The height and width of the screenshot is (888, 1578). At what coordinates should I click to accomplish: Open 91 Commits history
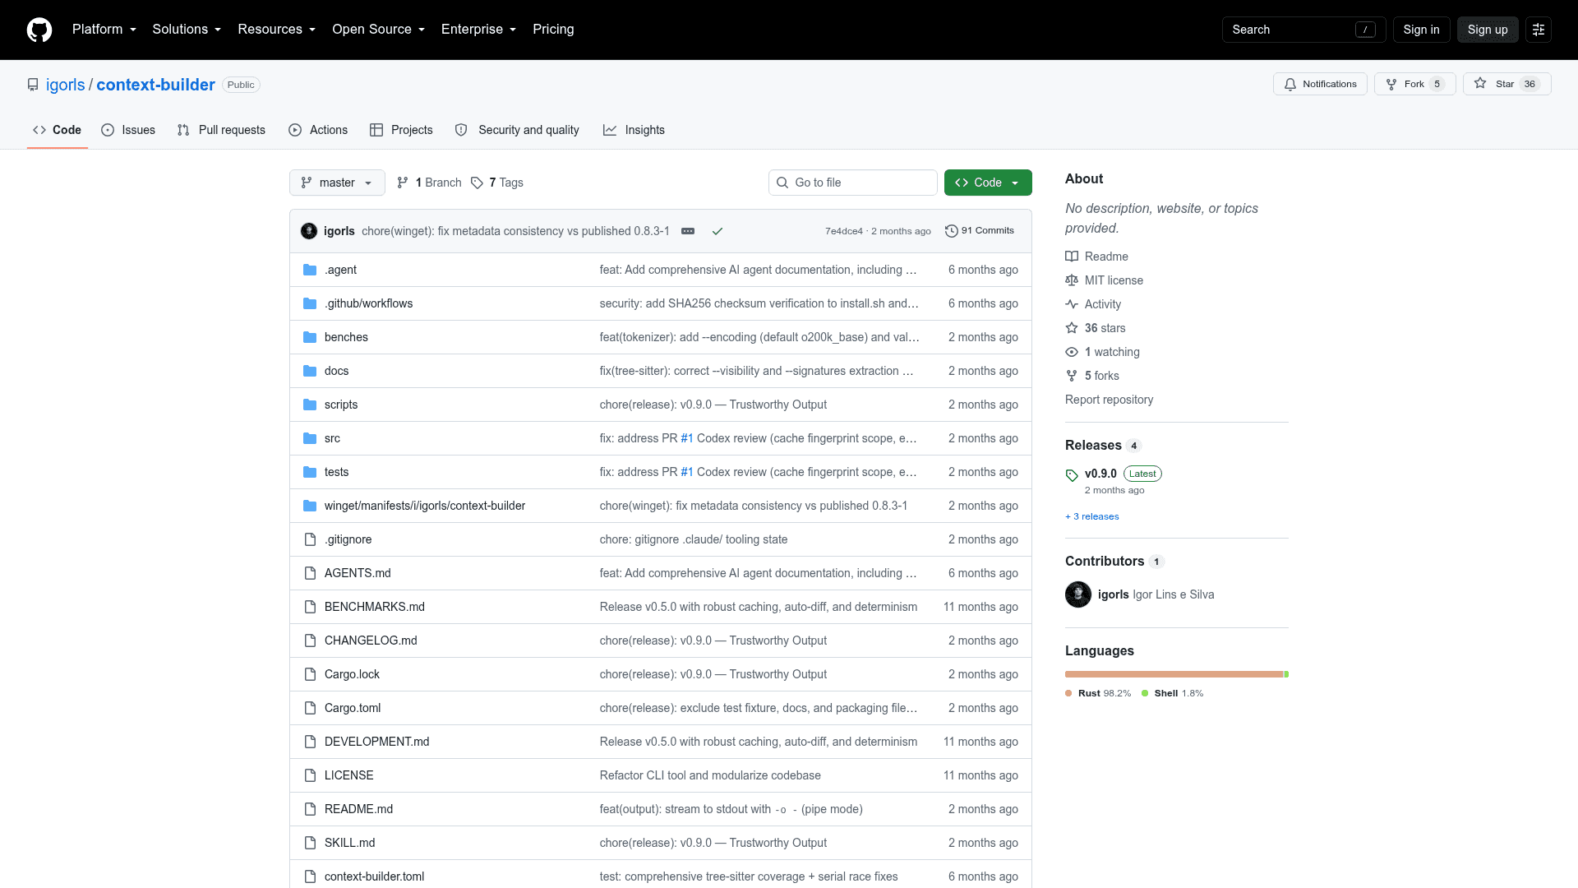tap(980, 231)
